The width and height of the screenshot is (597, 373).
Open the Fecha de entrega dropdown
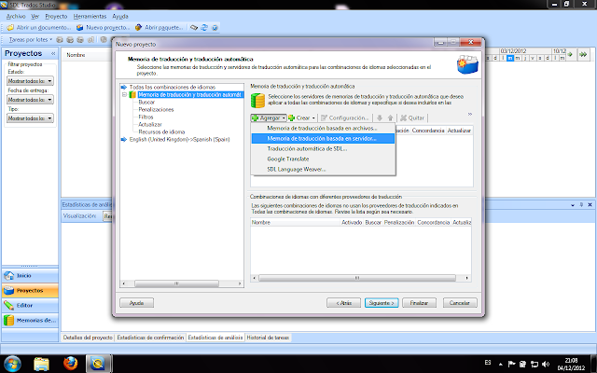pos(30,100)
